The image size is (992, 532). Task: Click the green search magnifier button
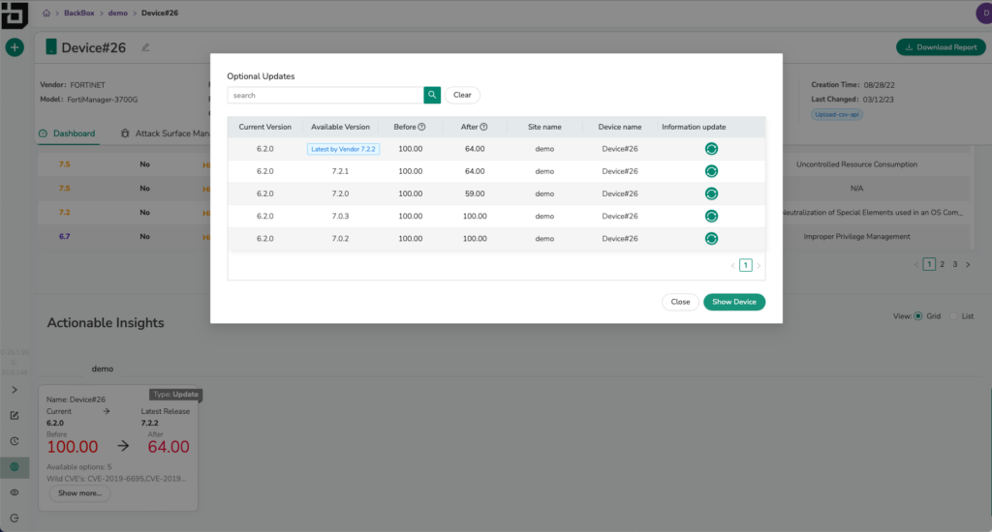click(x=432, y=95)
